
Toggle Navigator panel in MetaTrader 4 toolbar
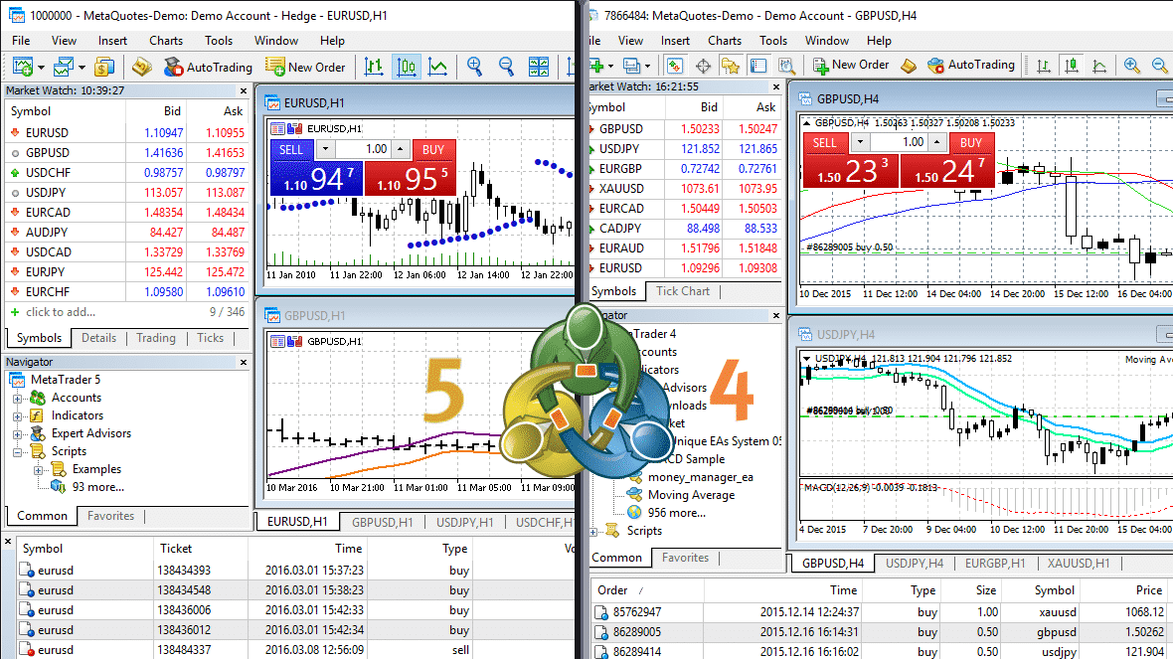(730, 66)
